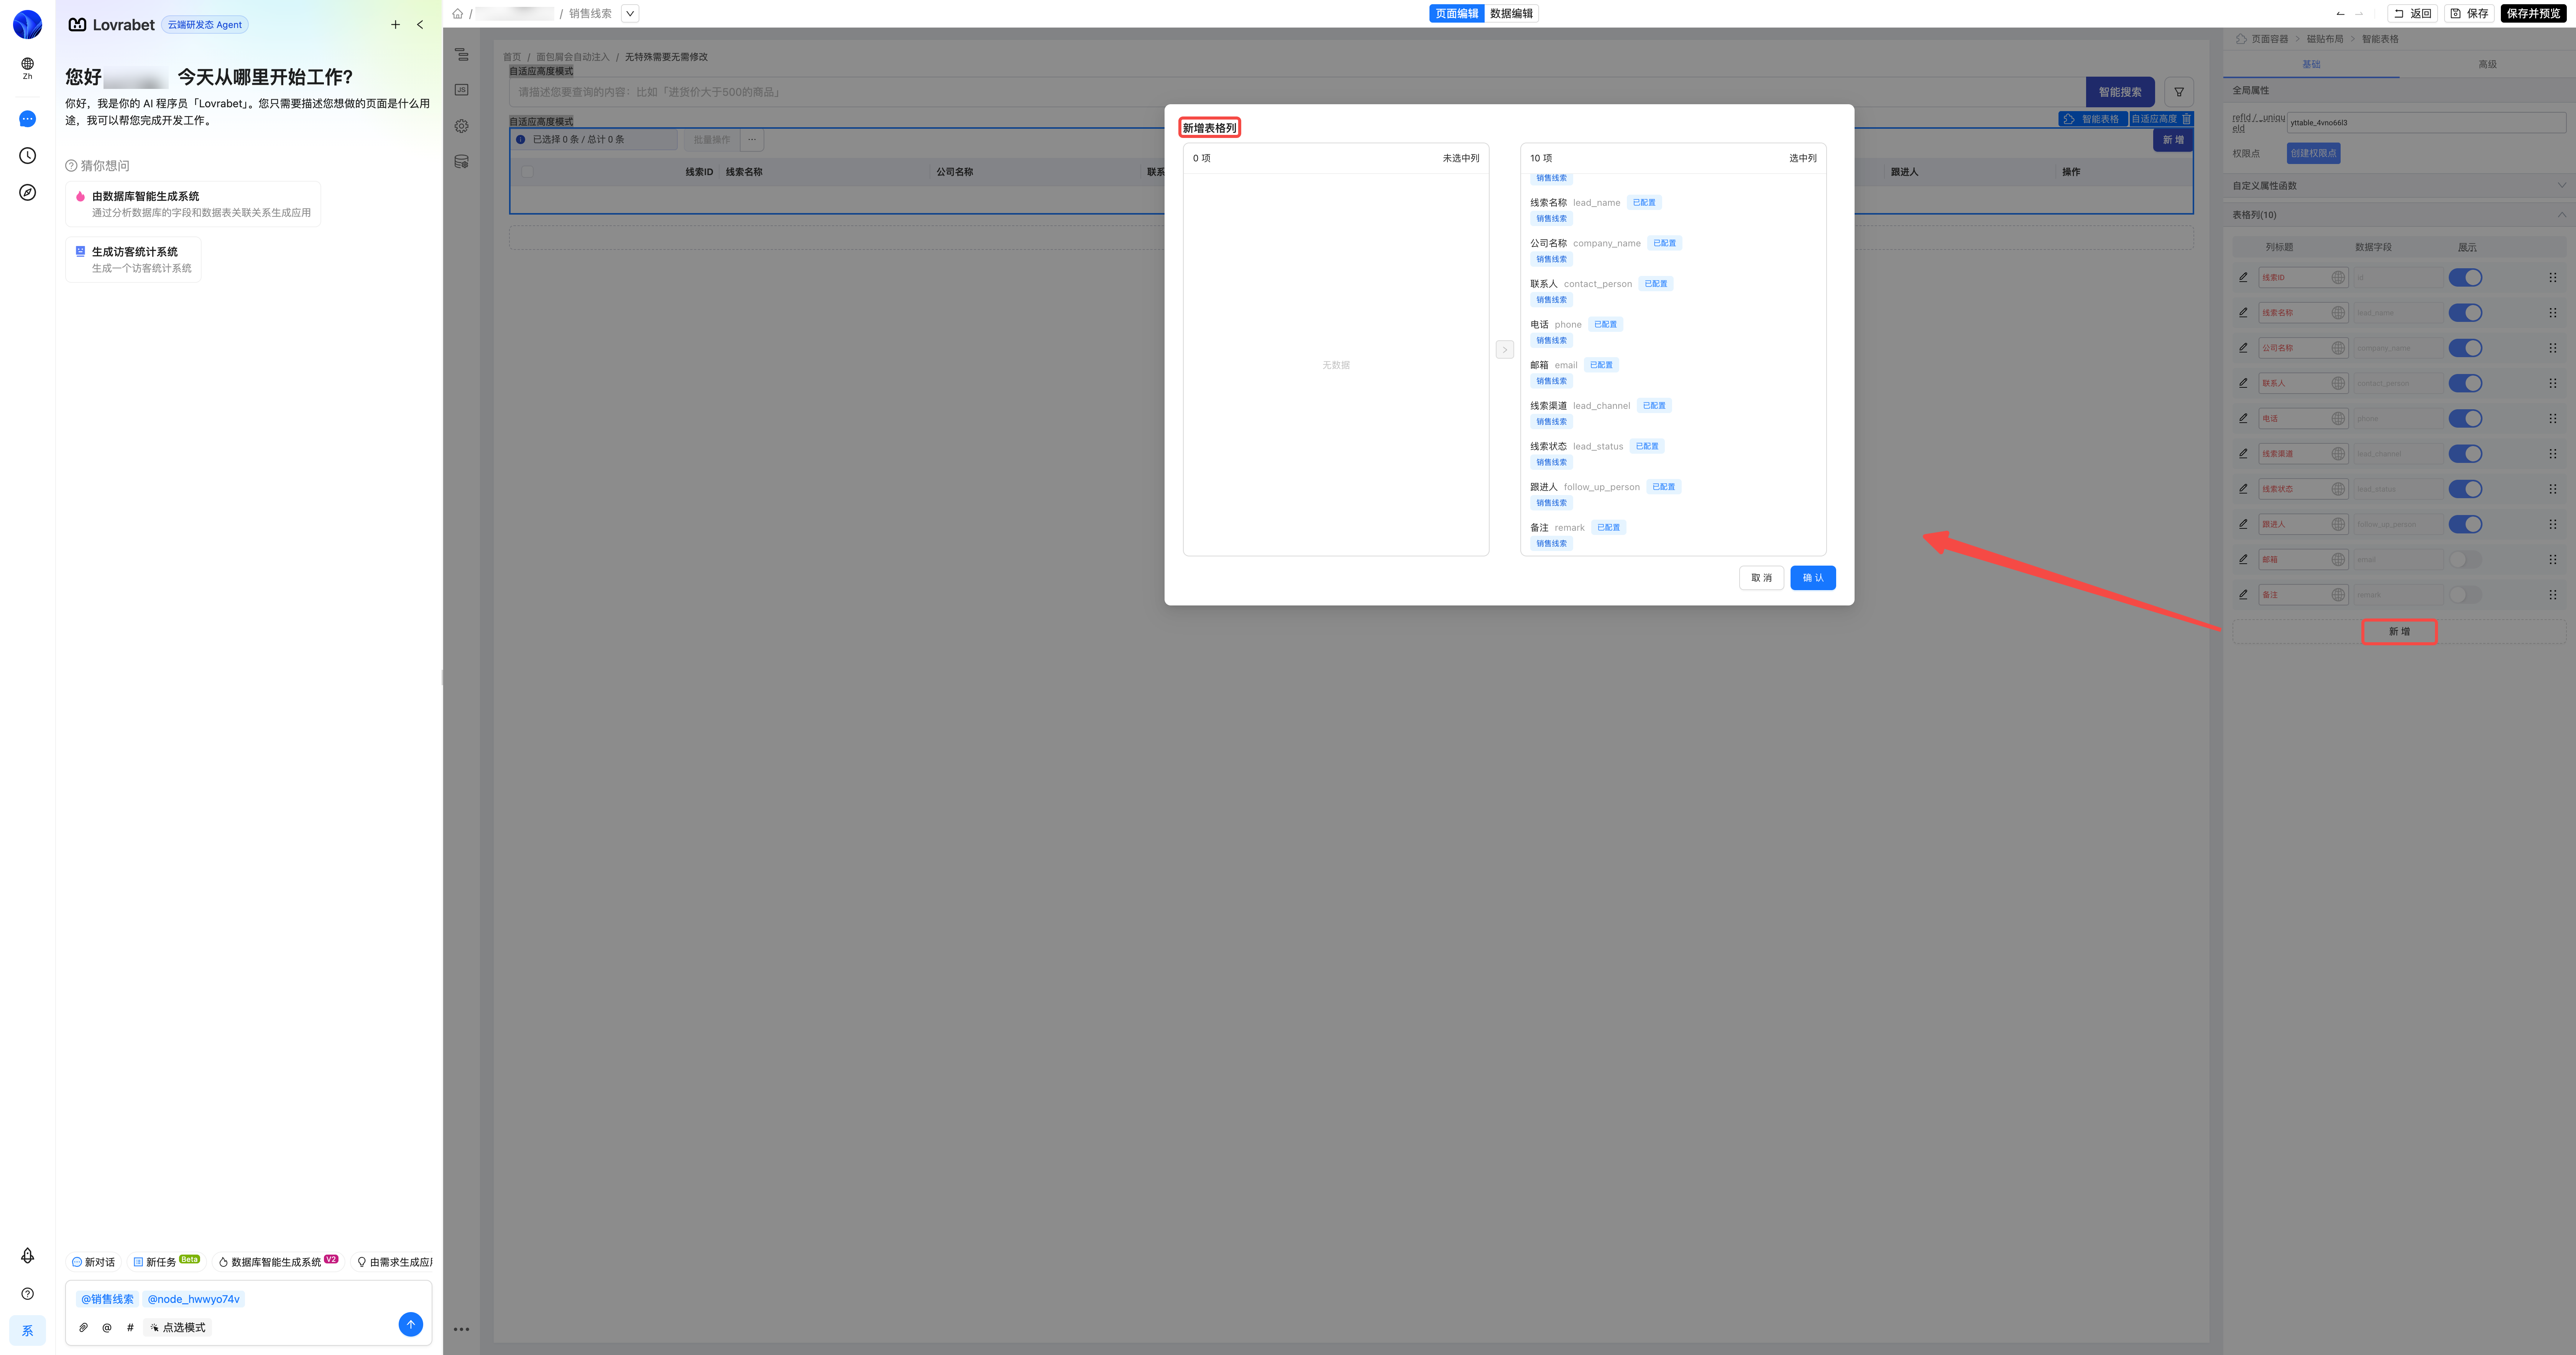Select the 高级 properties tab
This screenshot has height=1355, width=2576.
click(2487, 64)
